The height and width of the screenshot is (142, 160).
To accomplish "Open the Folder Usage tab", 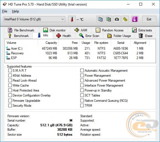I will pos(119,36).
